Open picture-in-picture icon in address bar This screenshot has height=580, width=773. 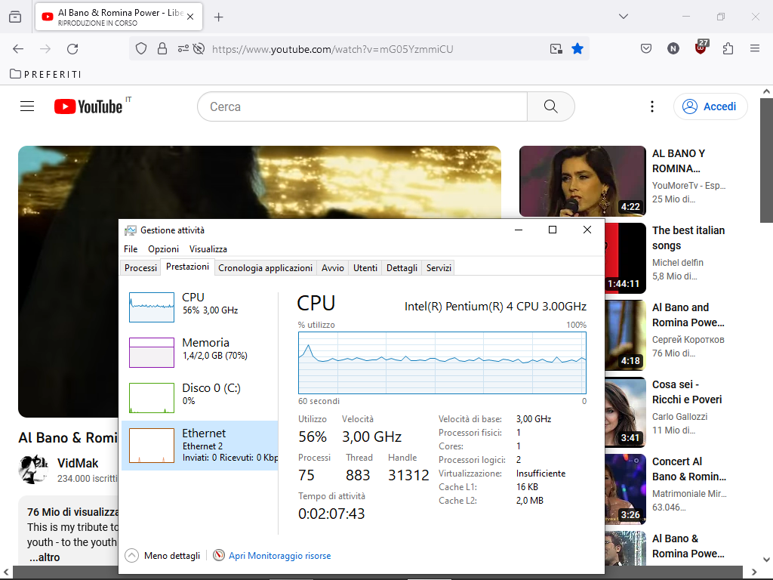pos(556,49)
